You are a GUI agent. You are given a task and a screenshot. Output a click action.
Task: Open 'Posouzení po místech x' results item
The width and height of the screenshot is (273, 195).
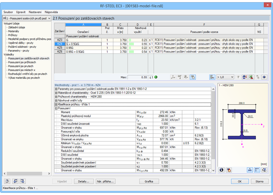[x=22, y=70]
